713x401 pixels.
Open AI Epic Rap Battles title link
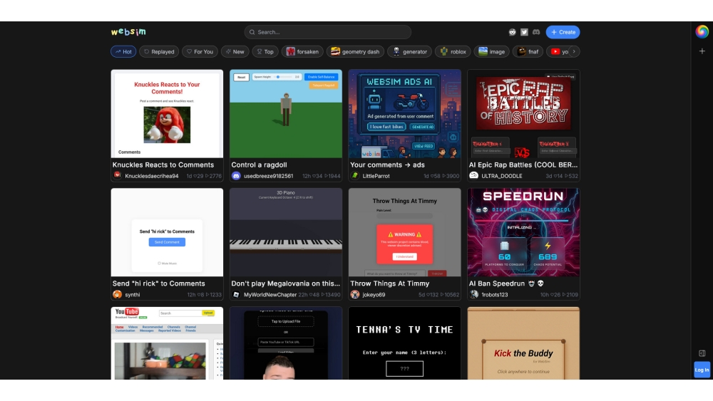pos(523,165)
